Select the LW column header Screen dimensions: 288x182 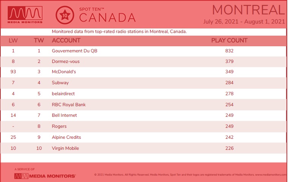point(13,41)
